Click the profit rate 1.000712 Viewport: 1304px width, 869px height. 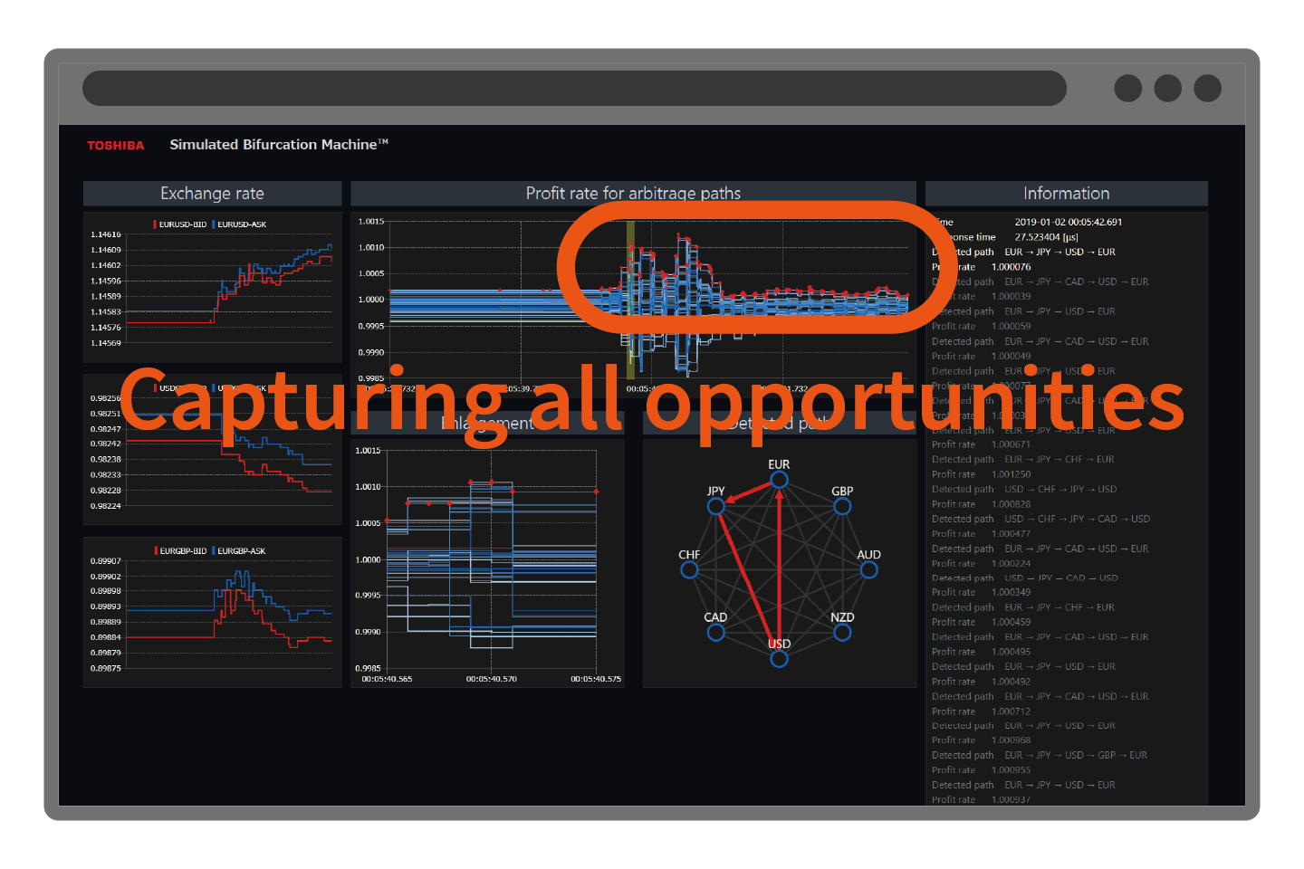click(x=1011, y=711)
